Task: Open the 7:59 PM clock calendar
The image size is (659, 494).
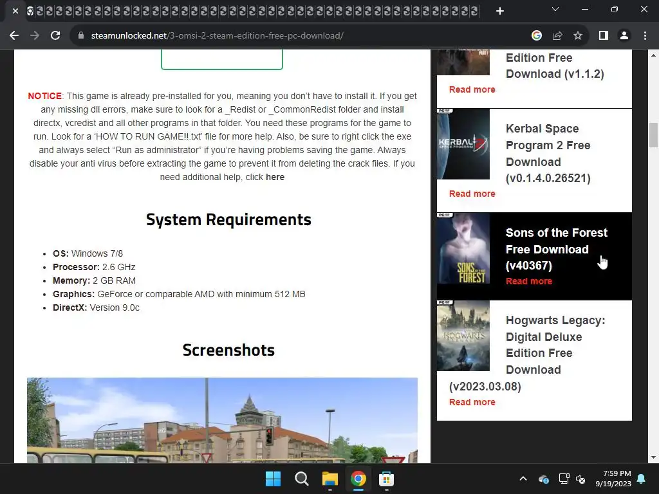Action: pos(613,479)
